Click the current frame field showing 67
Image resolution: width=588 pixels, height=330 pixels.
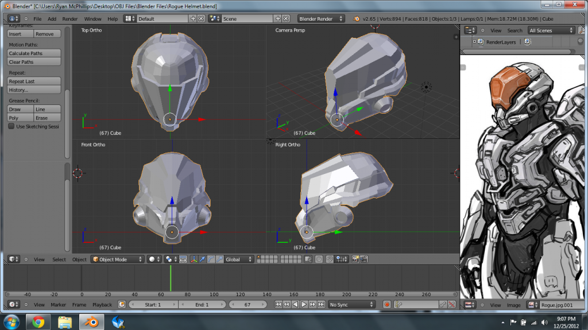(247, 305)
